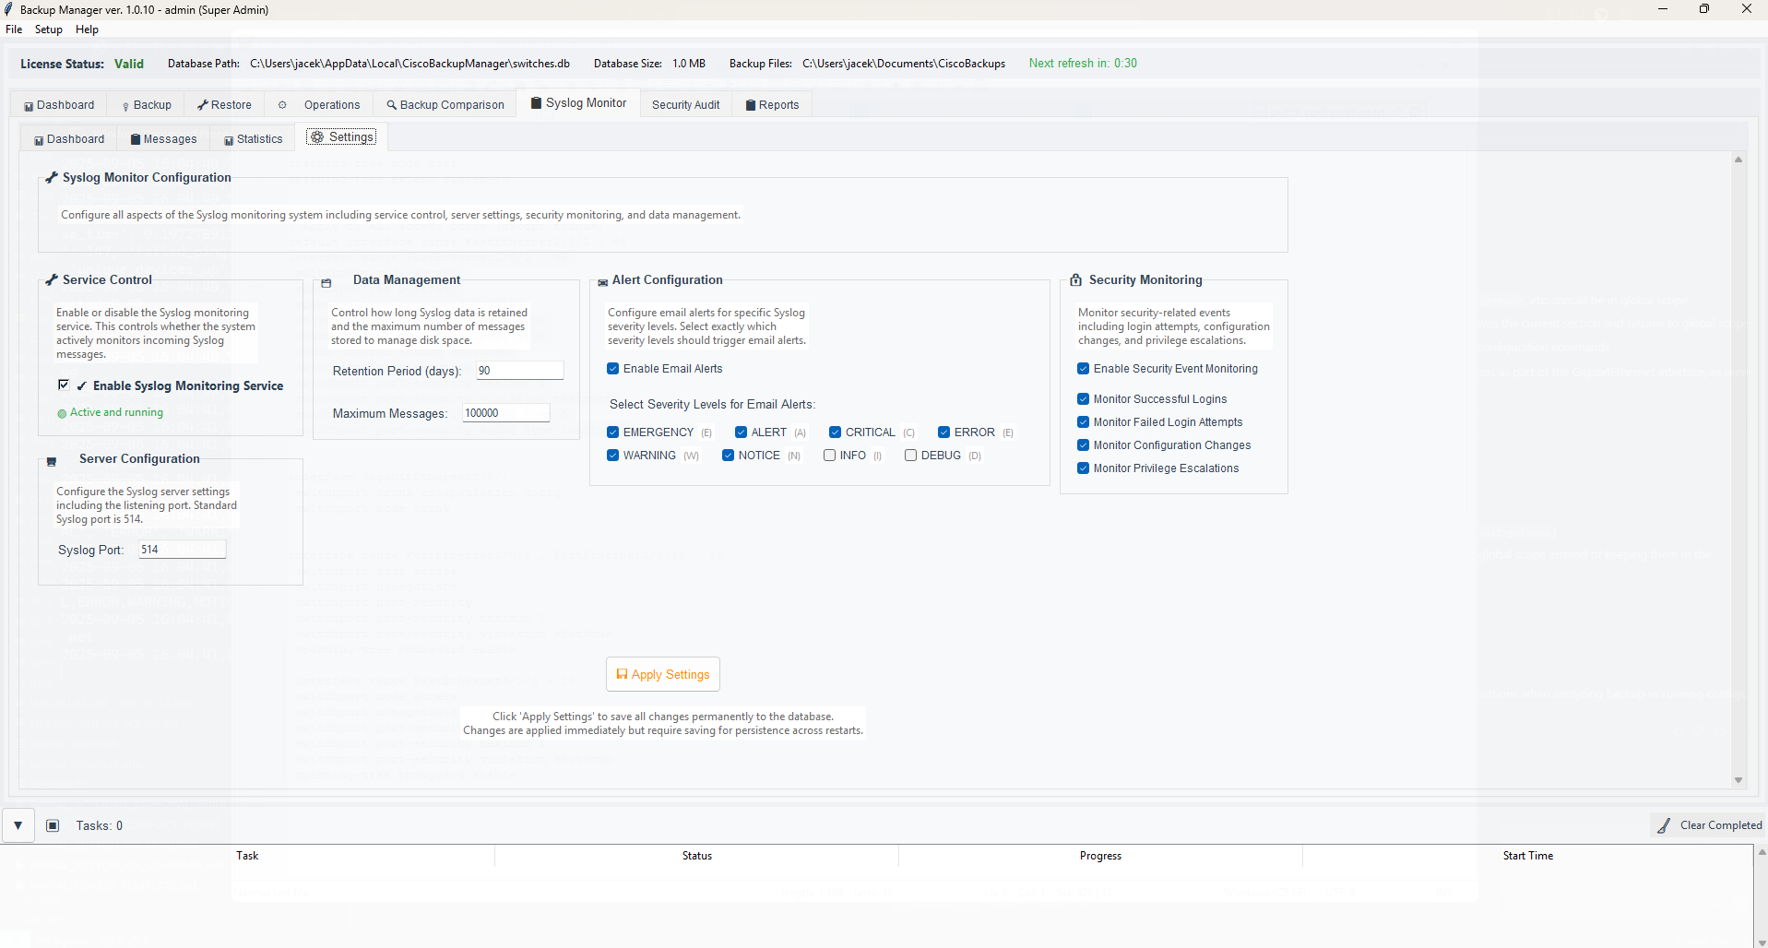The height and width of the screenshot is (948, 1768).
Task: Open the Security Audit tab
Action: pos(686,105)
